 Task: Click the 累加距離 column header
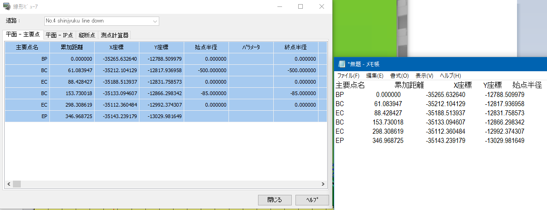[72, 47]
